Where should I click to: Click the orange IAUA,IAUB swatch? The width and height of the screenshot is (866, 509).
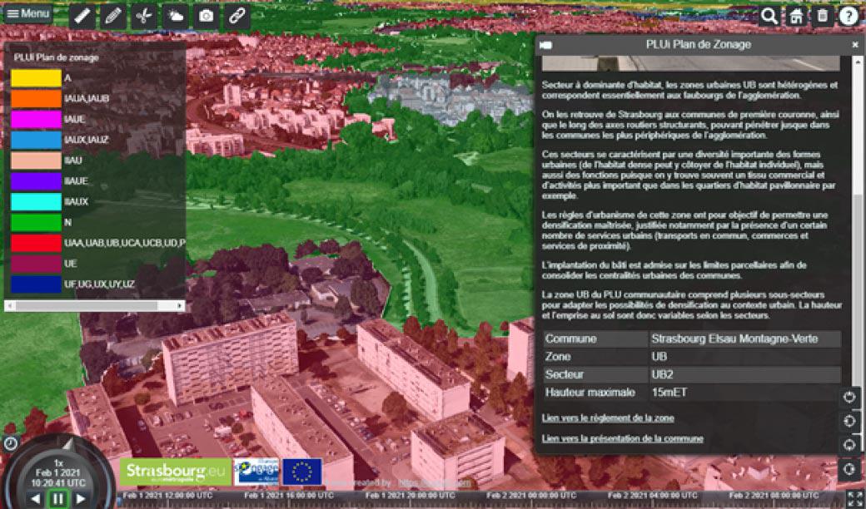(x=36, y=99)
